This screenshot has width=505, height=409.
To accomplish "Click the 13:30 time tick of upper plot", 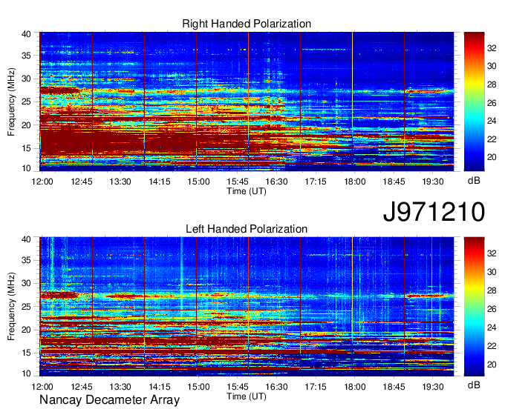I will point(120,182).
